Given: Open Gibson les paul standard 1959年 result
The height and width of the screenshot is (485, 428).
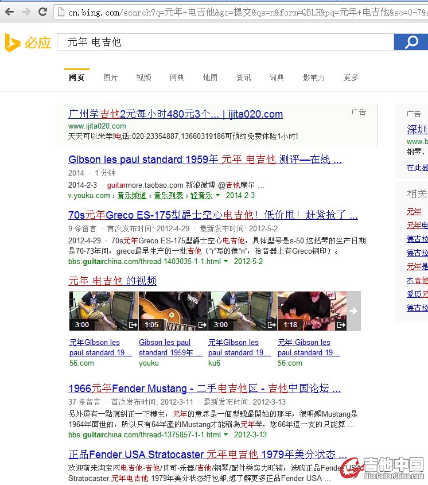Looking at the screenshot, I should click(x=205, y=160).
